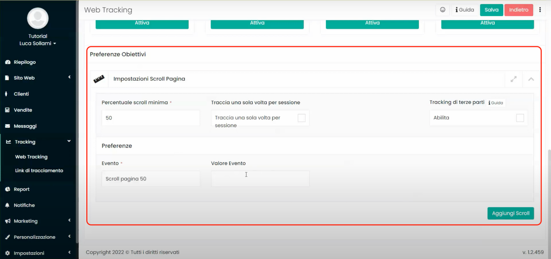Expand the Scroll Pagina panel to fullscreen
The width and height of the screenshot is (551, 259).
[514, 79]
